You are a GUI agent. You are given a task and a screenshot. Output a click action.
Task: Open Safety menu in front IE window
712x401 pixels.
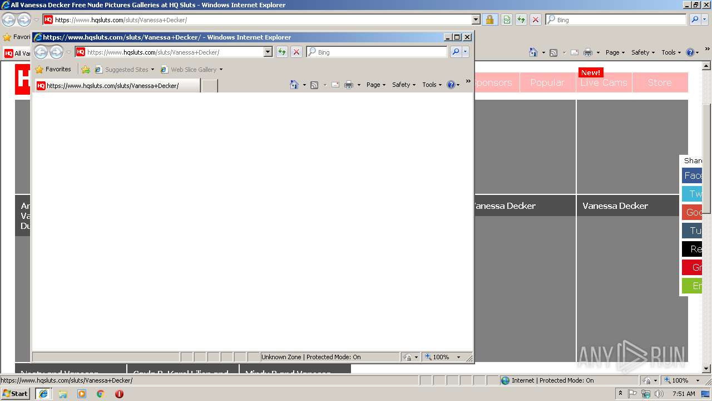click(403, 85)
